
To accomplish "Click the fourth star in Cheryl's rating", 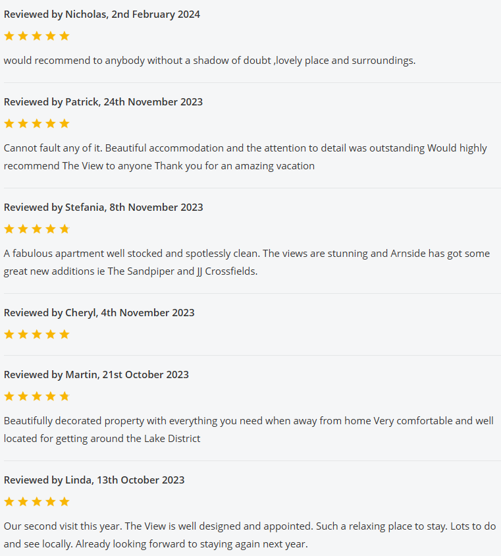I will [50, 335].
